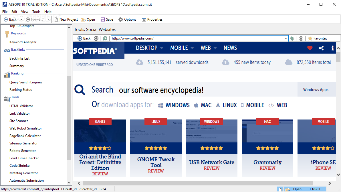Image resolution: width=341 pixels, height=192 pixels.
Task: Open PageRank Calculator
Action: tap(25, 136)
